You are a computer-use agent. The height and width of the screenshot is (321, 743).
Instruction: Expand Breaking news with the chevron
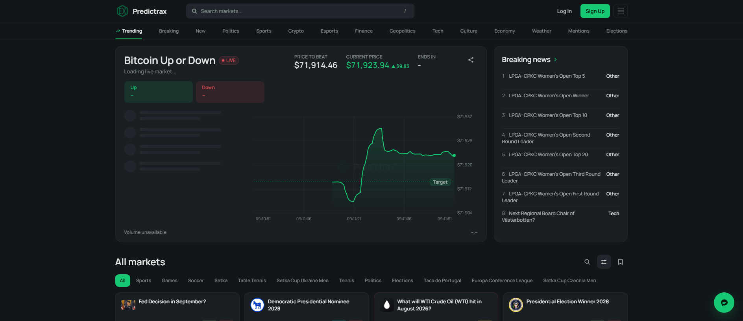[555, 60]
